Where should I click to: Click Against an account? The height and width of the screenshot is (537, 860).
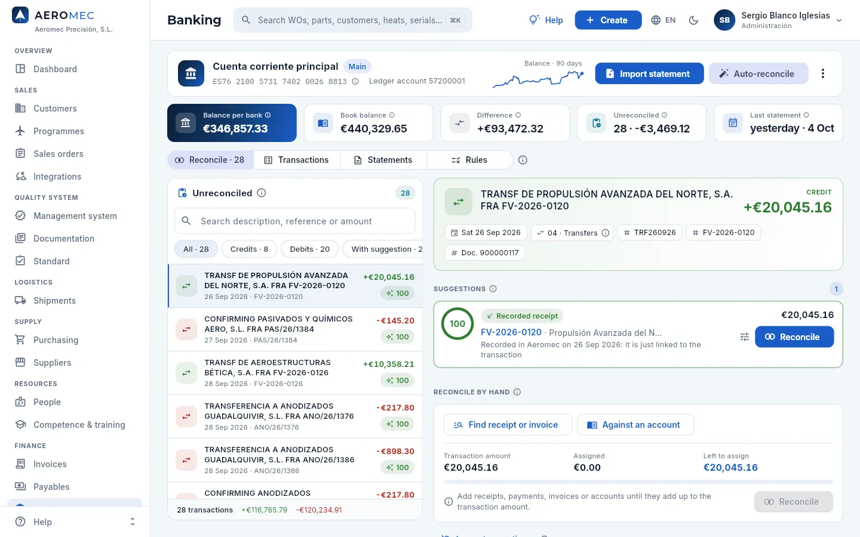(x=635, y=425)
